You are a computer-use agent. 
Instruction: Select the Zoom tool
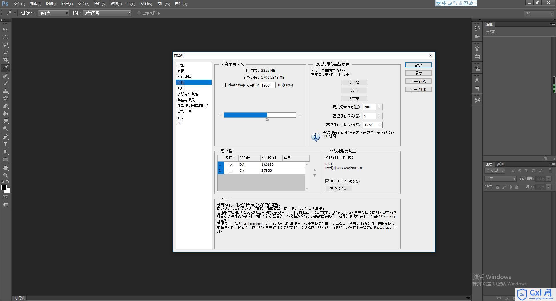coord(6,175)
